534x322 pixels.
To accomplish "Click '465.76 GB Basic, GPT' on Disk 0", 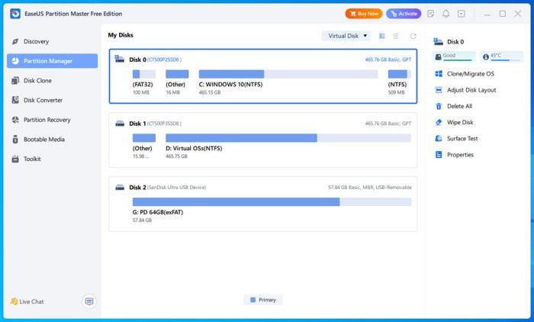I will [388, 60].
